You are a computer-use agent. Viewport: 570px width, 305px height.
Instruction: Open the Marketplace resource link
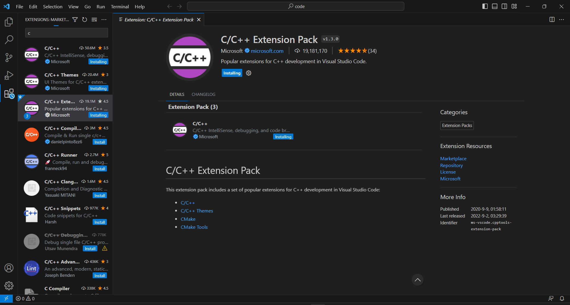453,159
